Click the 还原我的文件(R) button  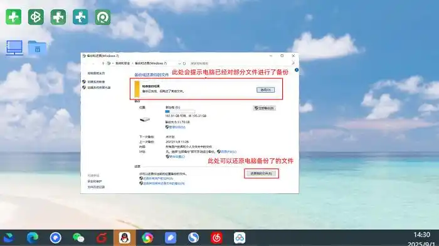262,173
